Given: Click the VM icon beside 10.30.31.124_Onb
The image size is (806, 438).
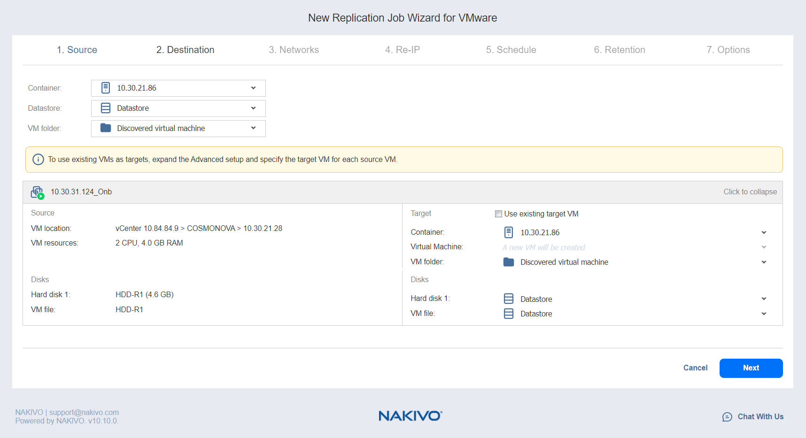Looking at the screenshot, I should click(37, 192).
